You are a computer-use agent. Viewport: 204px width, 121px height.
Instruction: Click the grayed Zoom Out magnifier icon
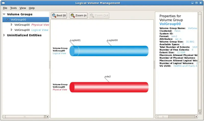[92, 16]
